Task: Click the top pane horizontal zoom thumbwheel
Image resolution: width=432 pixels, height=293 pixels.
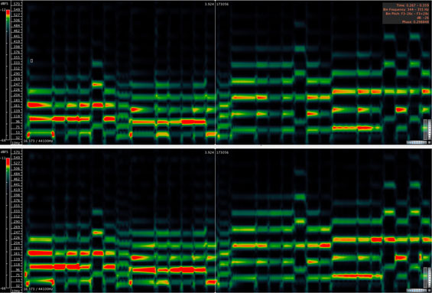Action: [x=417, y=142]
